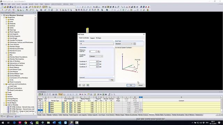Expand the Guide Objects folder
Image resolution: width=223 pixels, height=125 pixels.
click(4, 103)
